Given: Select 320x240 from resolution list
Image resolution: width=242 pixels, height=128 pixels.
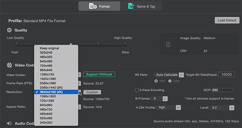Looking at the screenshot, I should [x=56, y=53].
